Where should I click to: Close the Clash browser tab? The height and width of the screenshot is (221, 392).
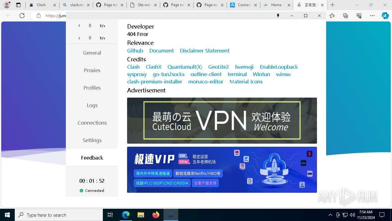point(55,5)
